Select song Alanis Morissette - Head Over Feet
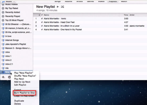This screenshot has height=105, width=147. pyautogui.click(x=59, y=22)
